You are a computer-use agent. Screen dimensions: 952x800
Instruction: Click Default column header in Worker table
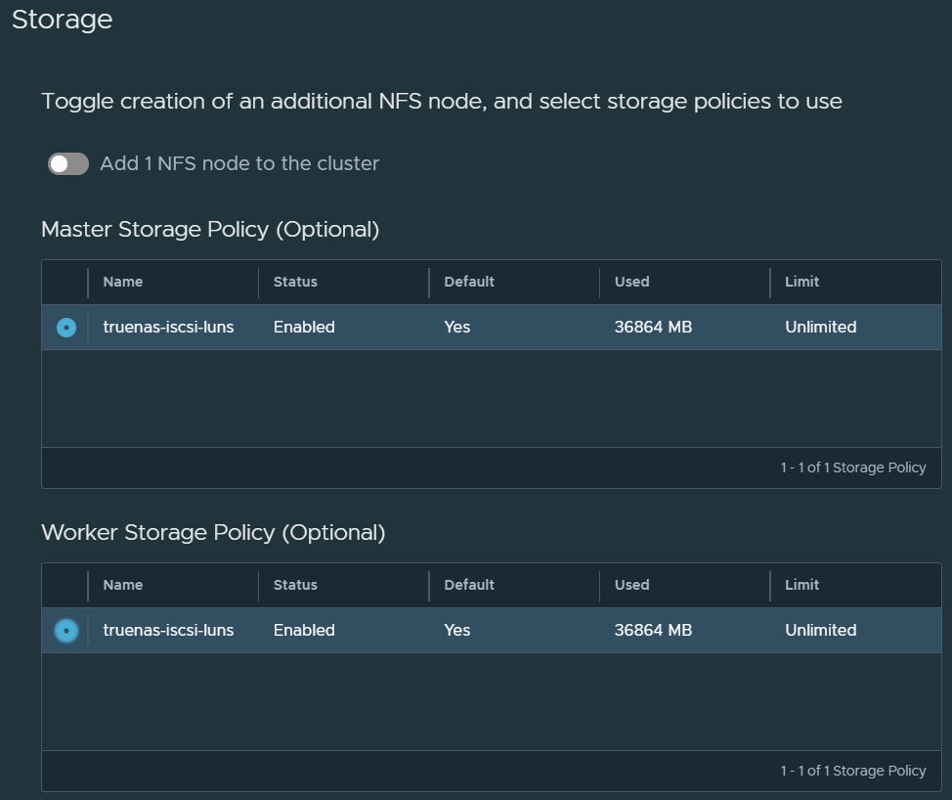[x=469, y=585]
